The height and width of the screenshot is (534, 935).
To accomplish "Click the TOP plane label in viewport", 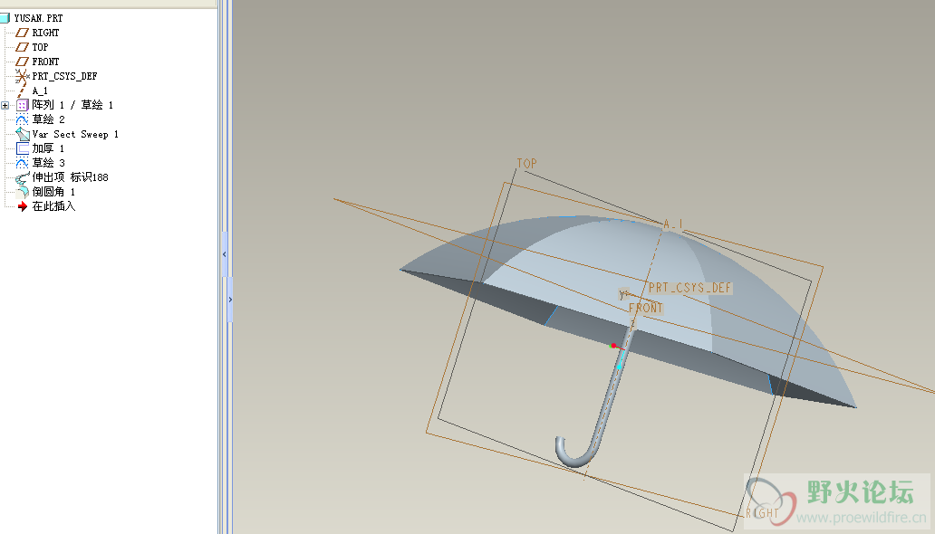I will [x=526, y=163].
